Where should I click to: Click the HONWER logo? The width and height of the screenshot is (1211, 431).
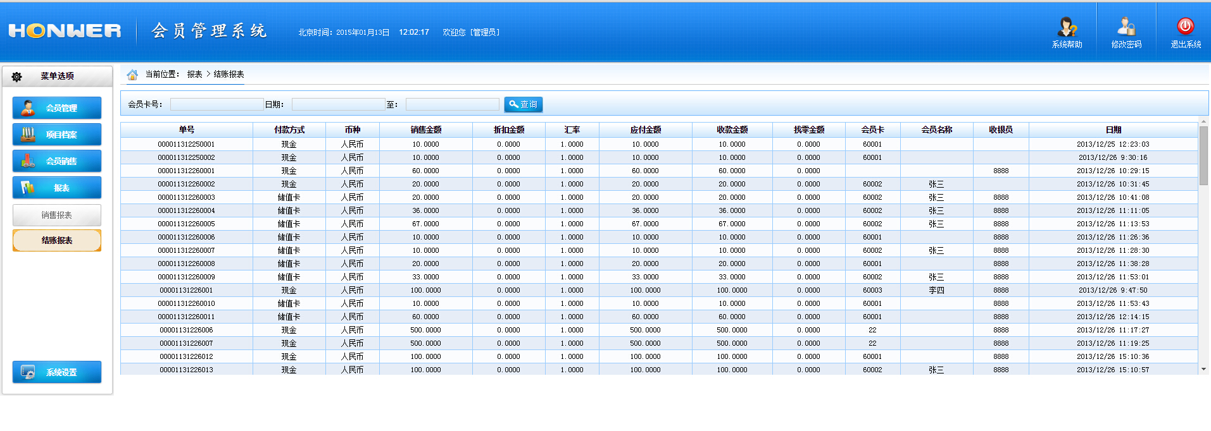(65, 30)
